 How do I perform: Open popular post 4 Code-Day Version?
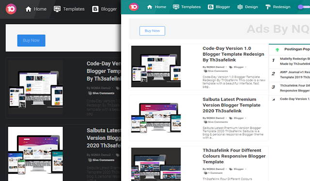coord(295,99)
